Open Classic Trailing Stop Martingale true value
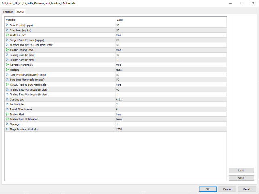The height and width of the screenshot is (194, 259). [x=119, y=84]
